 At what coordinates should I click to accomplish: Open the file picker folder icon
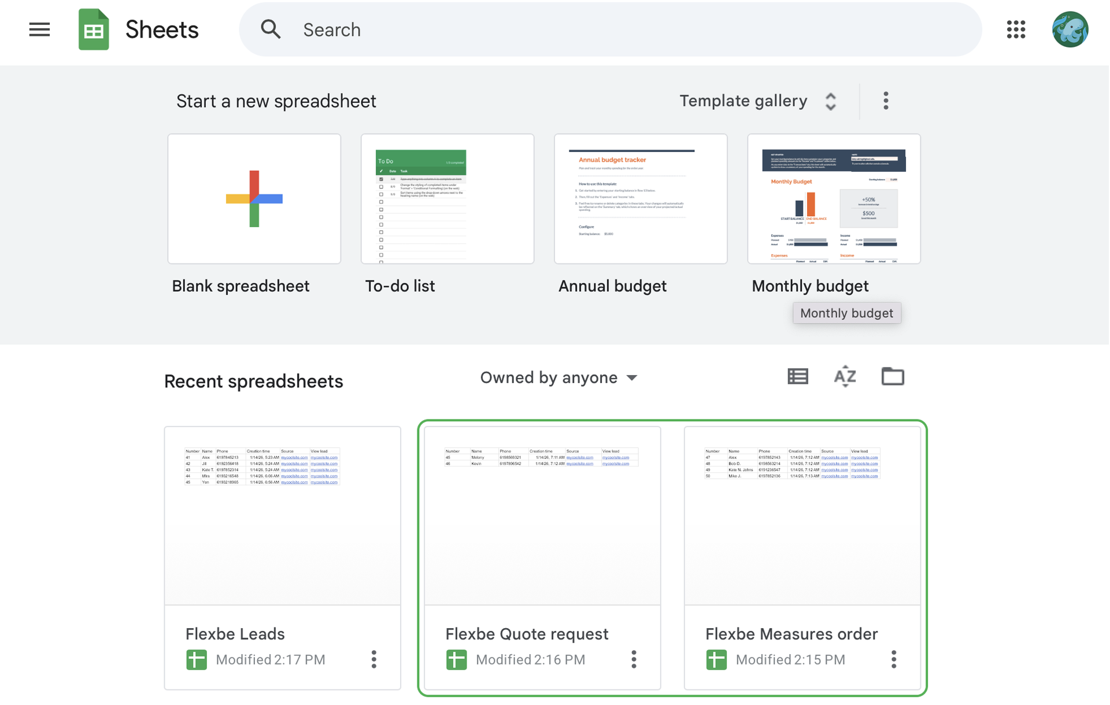click(x=892, y=377)
